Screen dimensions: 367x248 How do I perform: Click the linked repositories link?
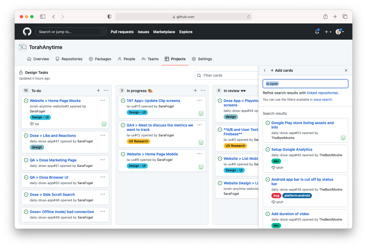pyautogui.click(x=322, y=93)
